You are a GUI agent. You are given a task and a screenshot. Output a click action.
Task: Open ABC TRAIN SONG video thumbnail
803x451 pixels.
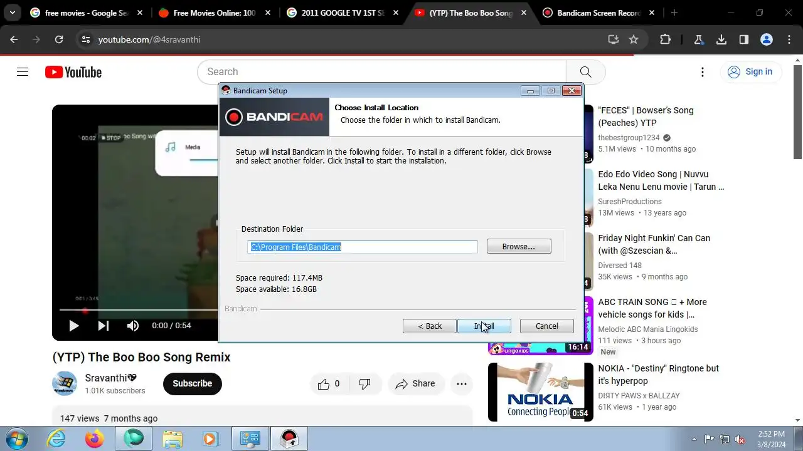click(540, 326)
